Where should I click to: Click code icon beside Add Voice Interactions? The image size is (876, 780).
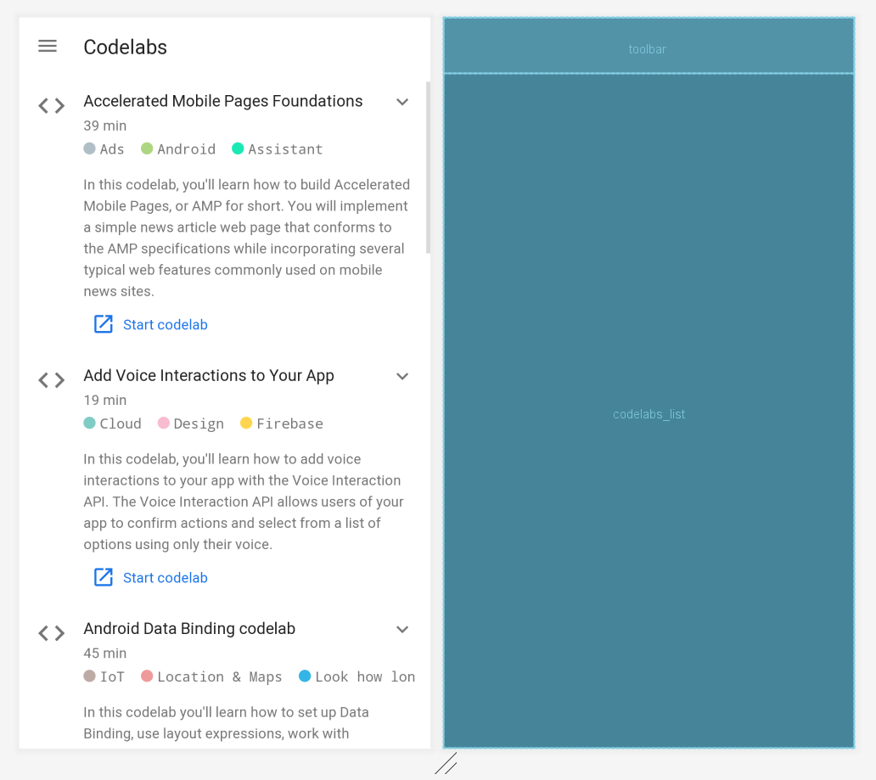[52, 380]
